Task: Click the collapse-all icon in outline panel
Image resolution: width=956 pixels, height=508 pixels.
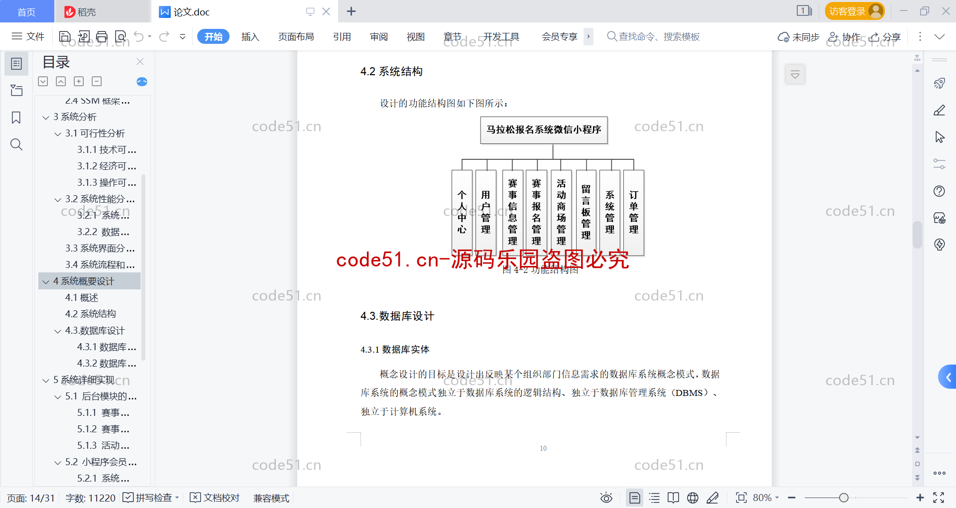Action: tap(61, 81)
